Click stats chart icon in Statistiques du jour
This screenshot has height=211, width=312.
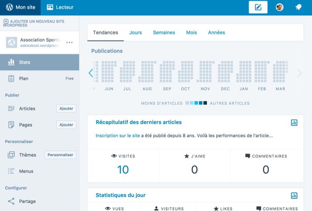coord(294,195)
